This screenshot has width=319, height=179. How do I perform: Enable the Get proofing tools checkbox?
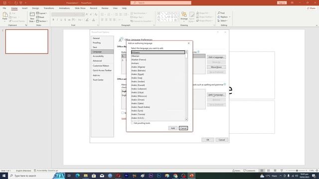click(x=132, y=123)
